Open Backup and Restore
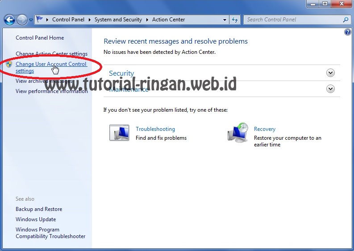Screen dimensions: 354x251 39,209
